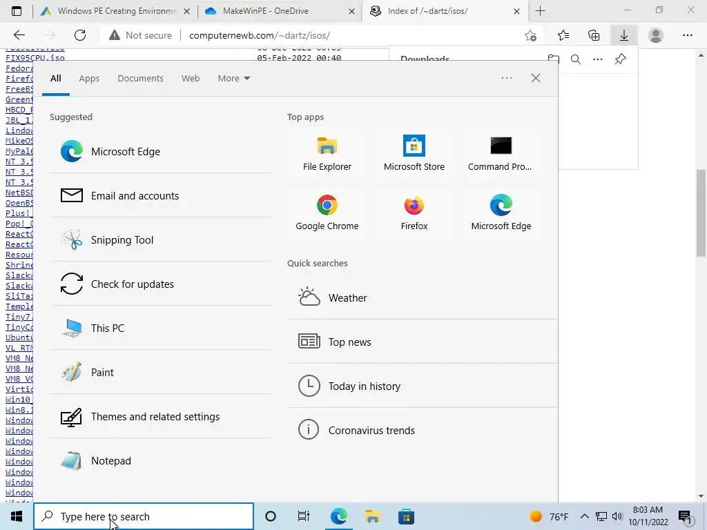Run Today in history quick search

(x=423, y=386)
